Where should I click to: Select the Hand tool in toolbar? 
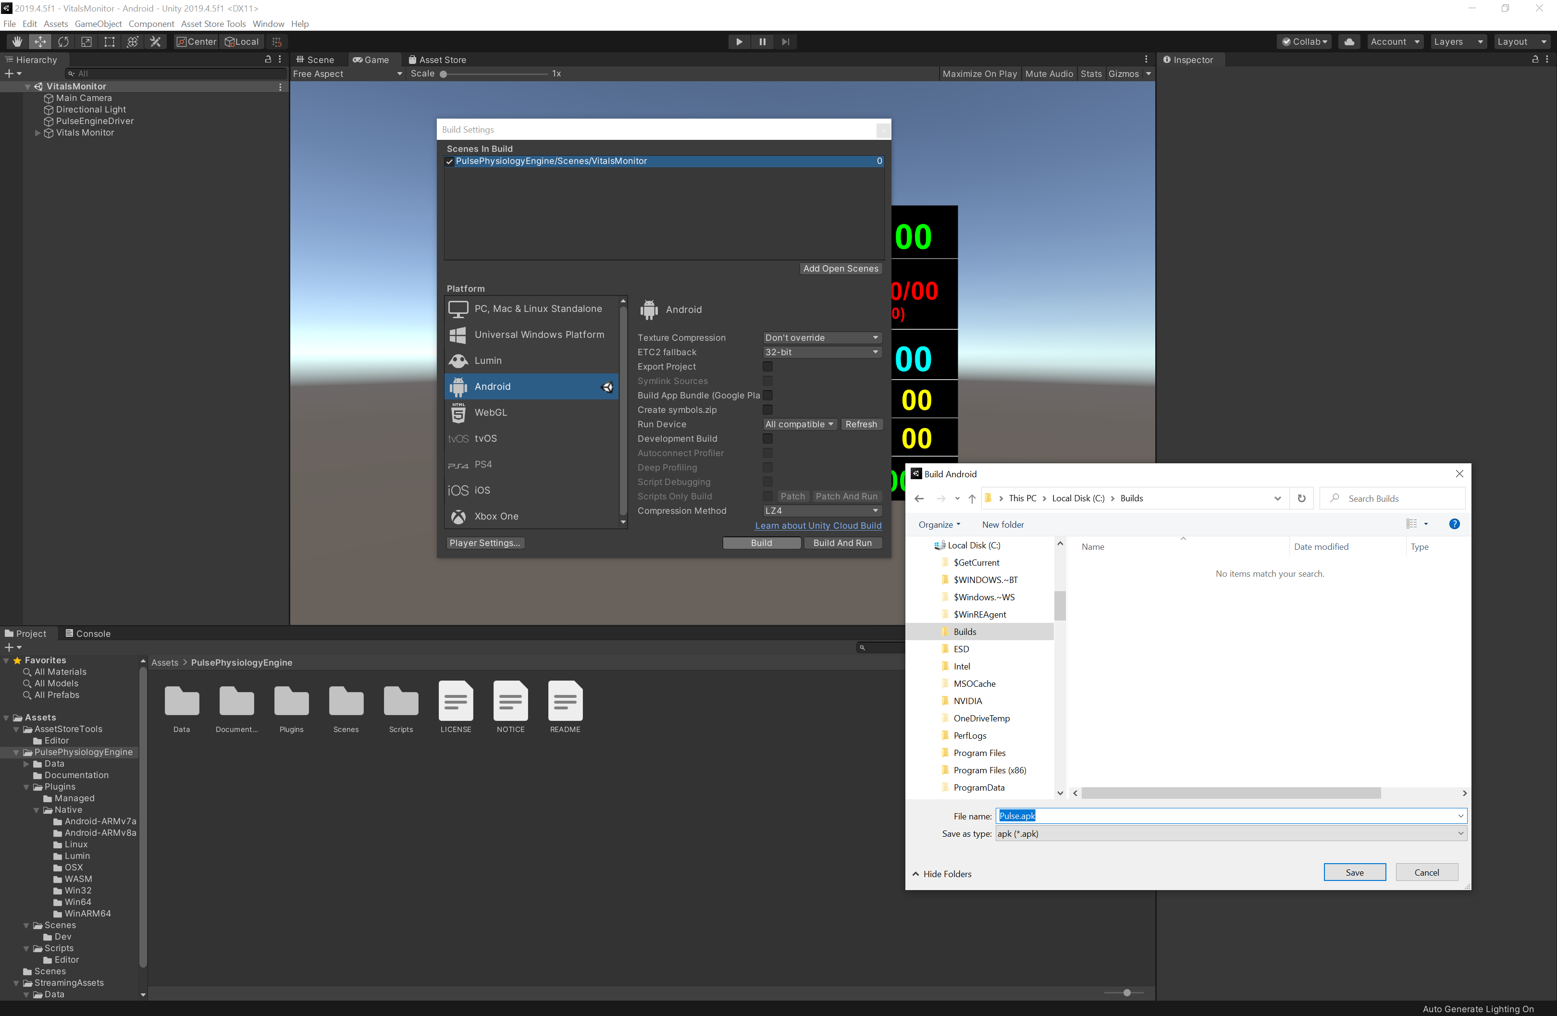pos(17,41)
